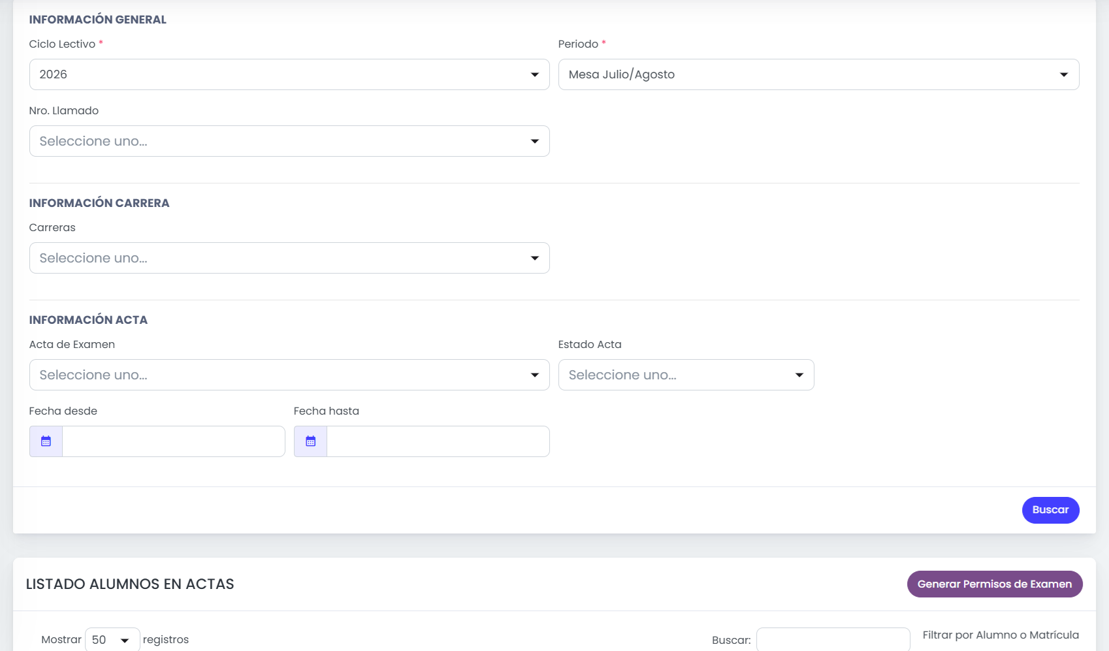Image resolution: width=1109 pixels, height=651 pixels.
Task: Select the INFORMACIÓN ACTA heading
Action: pos(88,320)
